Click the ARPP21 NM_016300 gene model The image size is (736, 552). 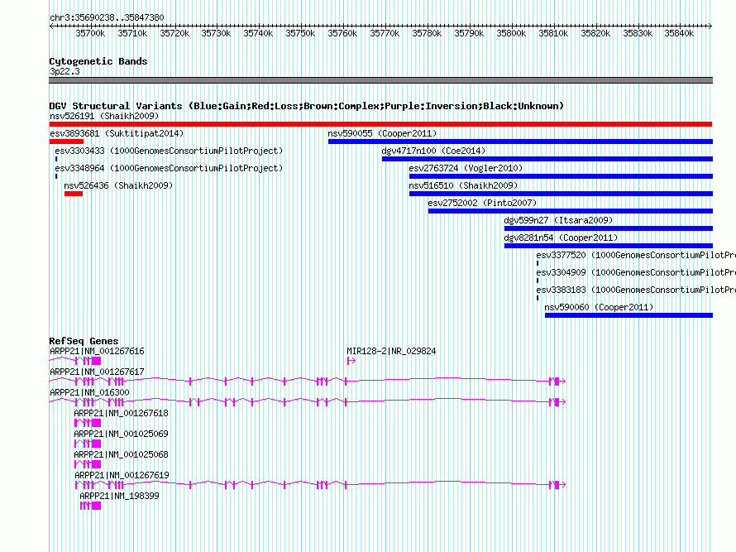tap(308, 401)
